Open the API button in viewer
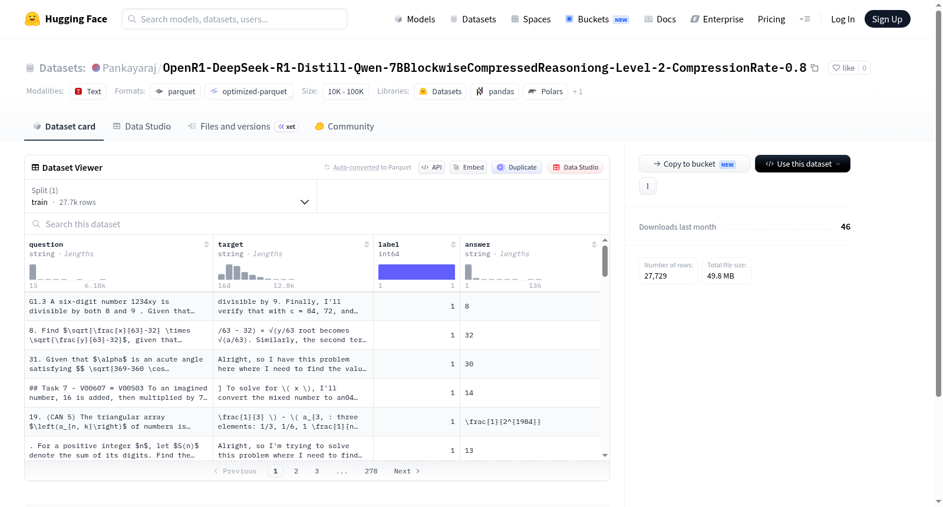943x507 pixels. 431,167
